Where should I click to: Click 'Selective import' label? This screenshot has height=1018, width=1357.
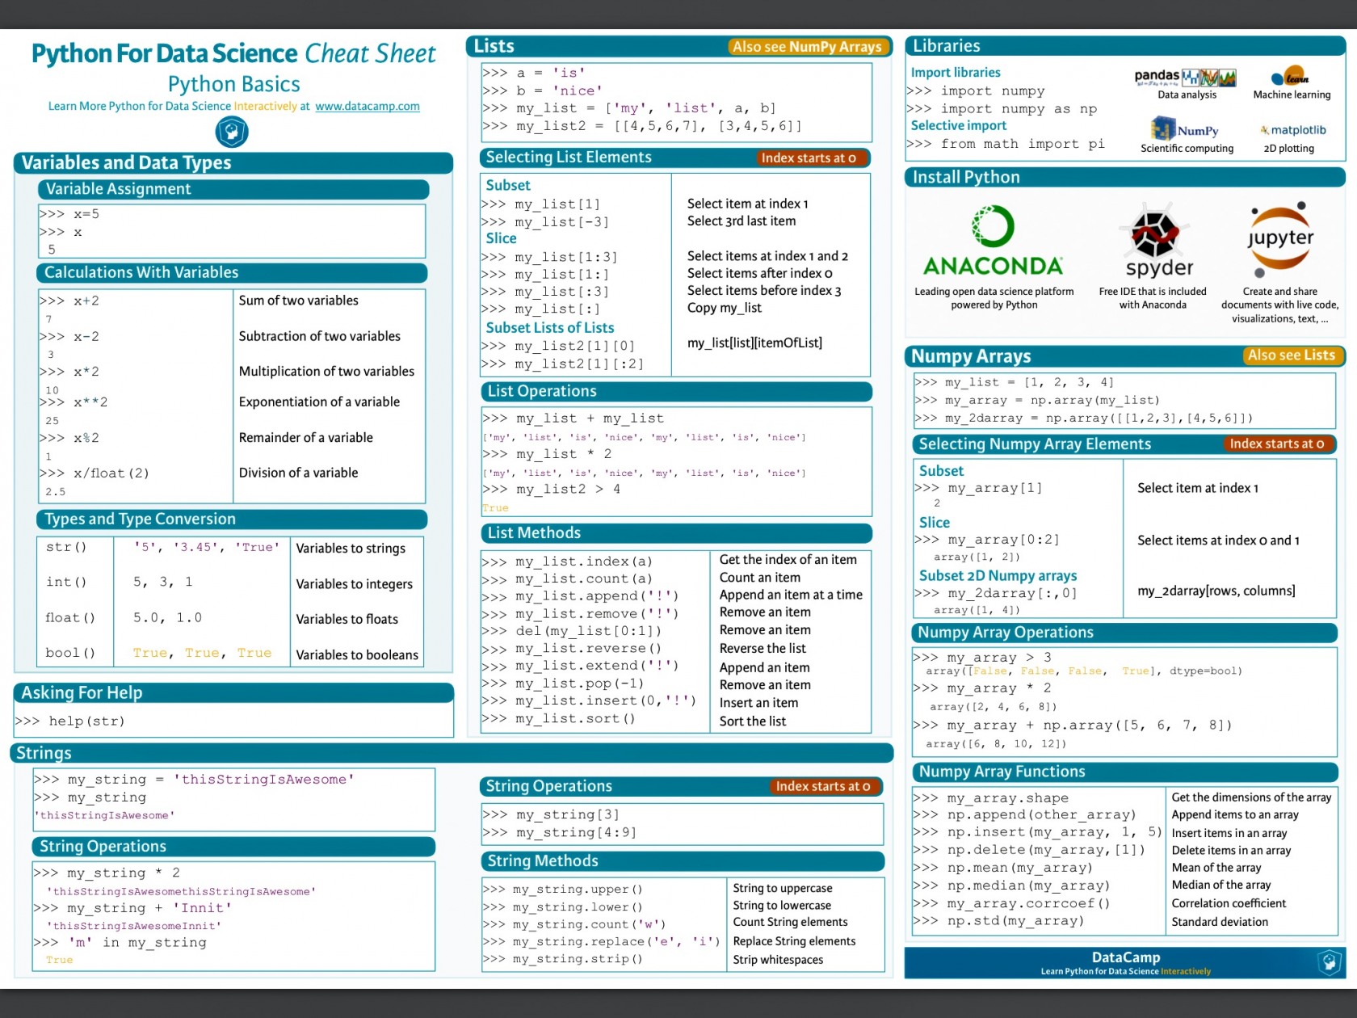959,126
